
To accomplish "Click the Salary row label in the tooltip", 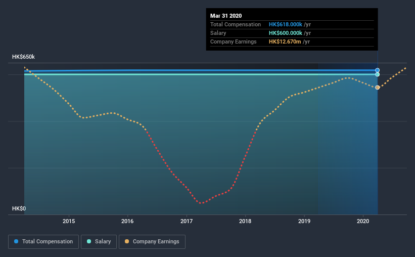I will coord(218,33).
